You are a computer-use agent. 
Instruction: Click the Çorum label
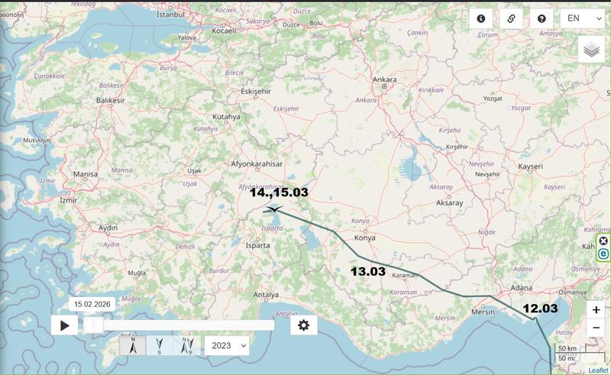pos(488,34)
